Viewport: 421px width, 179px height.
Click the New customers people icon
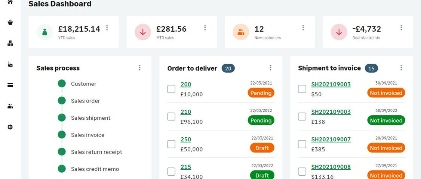point(241,32)
